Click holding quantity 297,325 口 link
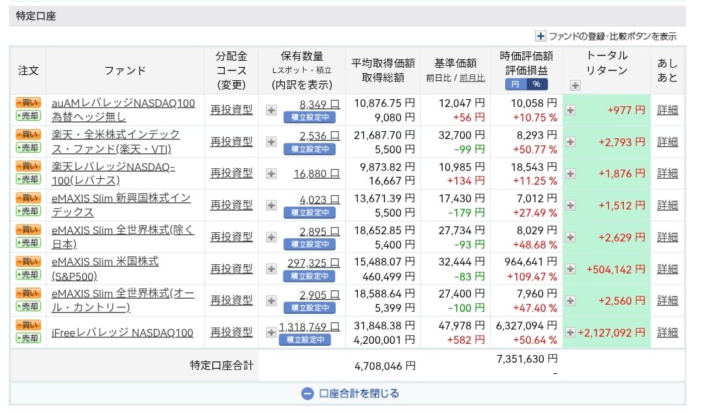 tap(313, 262)
